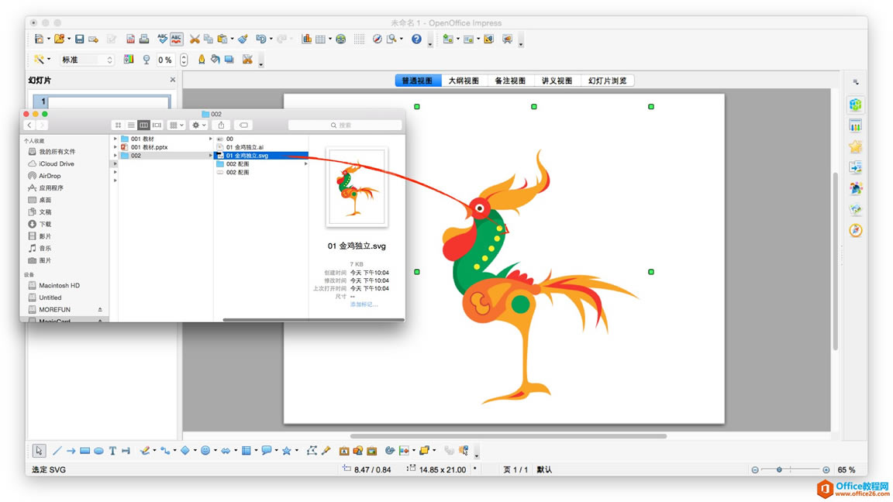Toggle AutoSpellcheck in the toolbar
Viewport: 893px width, 502px height.
coord(175,39)
